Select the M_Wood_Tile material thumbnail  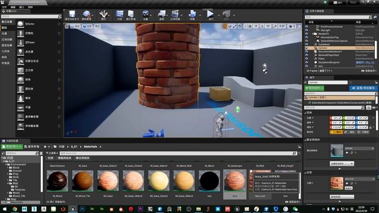[83, 181]
